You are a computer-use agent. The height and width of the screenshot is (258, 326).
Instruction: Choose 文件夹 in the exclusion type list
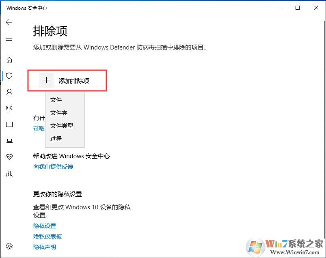click(60, 113)
